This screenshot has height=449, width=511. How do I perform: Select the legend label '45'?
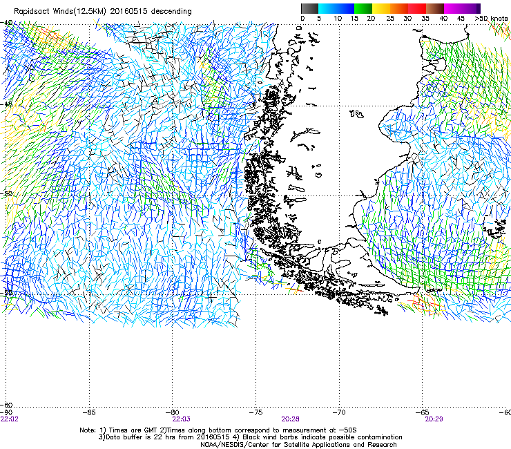pyautogui.click(x=461, y=19)
